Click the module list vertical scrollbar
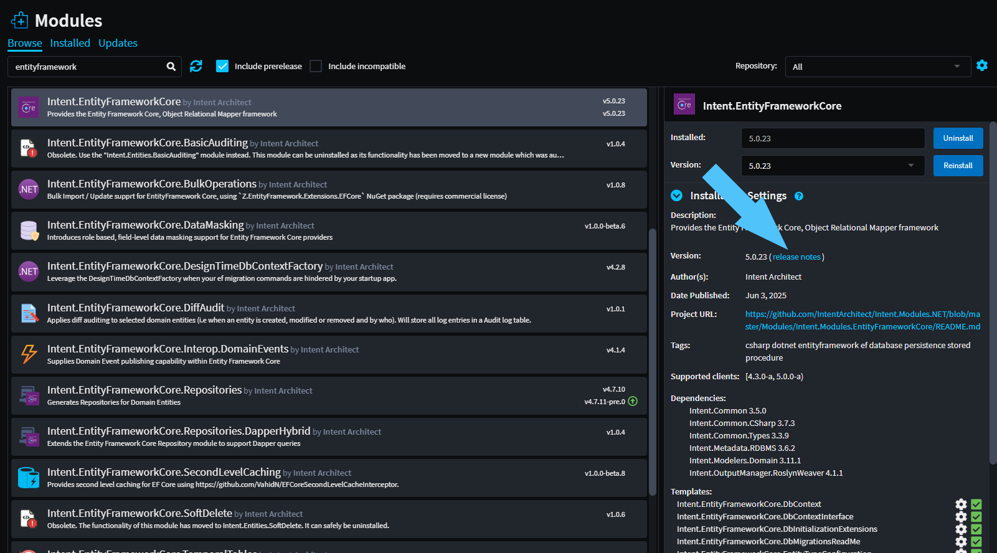This screenshot has width=997, height=553. click(653, 362)
